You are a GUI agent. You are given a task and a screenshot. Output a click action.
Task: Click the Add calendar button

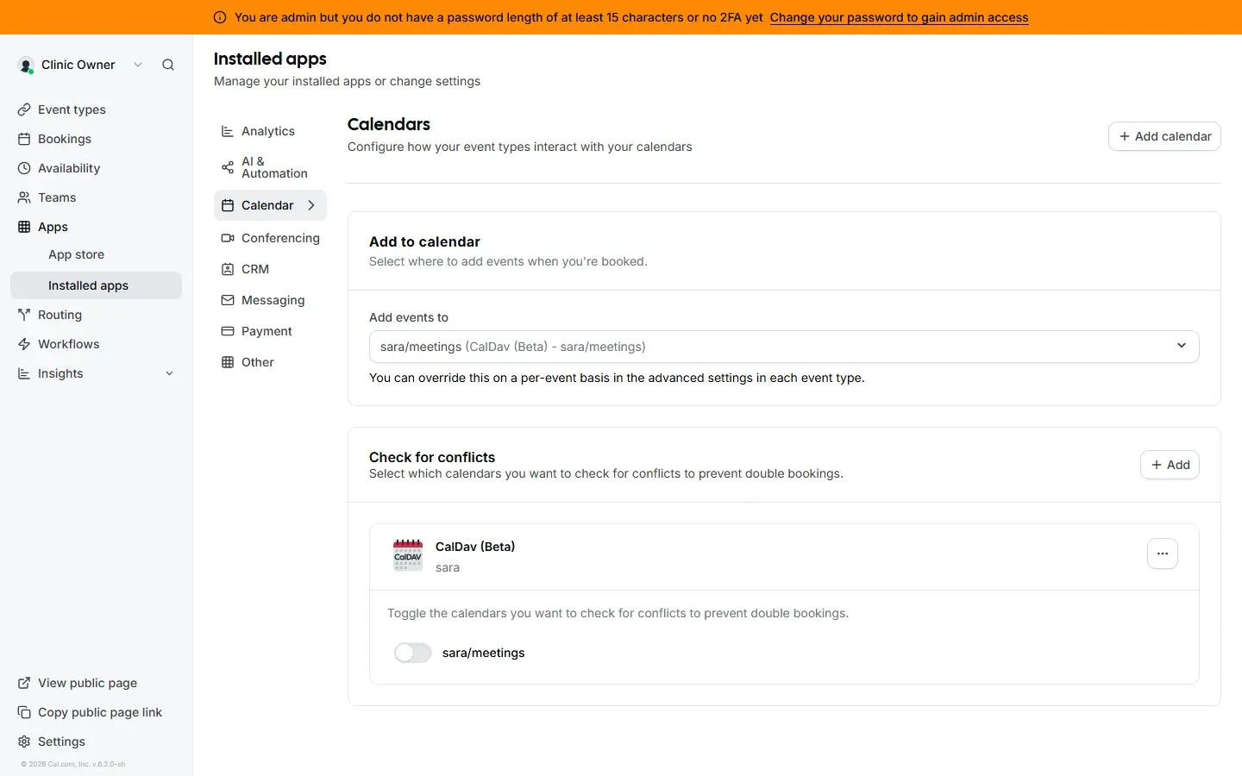click(x=1164, y=136)
